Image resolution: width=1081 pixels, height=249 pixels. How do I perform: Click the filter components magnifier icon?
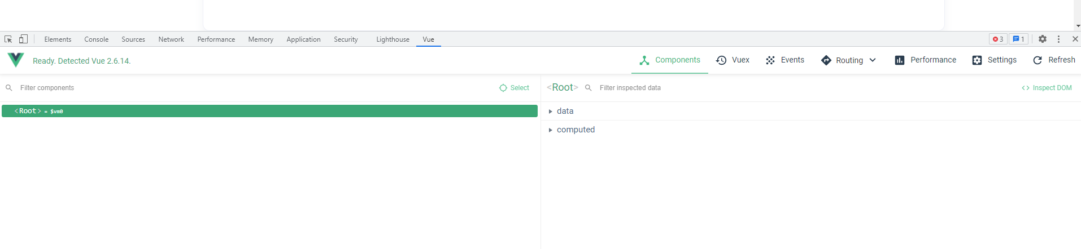(x=9, y=88)
